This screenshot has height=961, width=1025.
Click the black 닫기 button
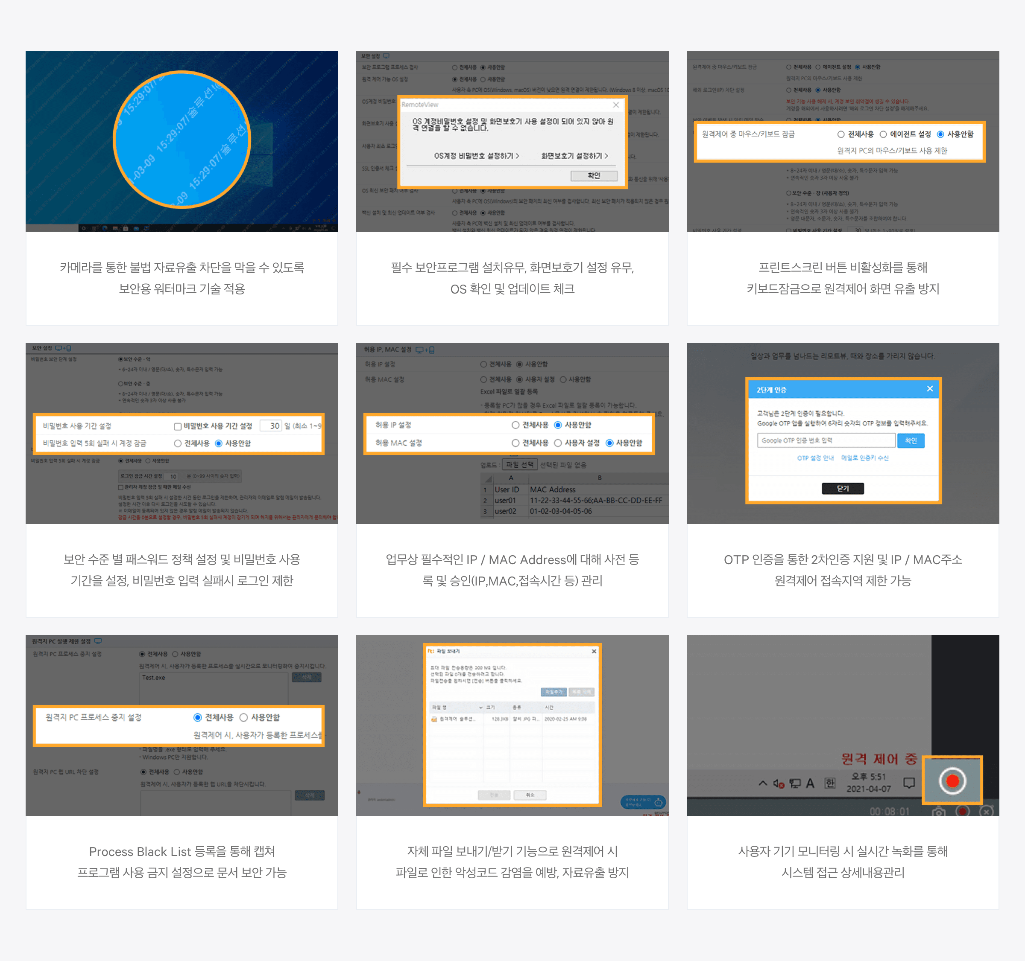point(843,489)
